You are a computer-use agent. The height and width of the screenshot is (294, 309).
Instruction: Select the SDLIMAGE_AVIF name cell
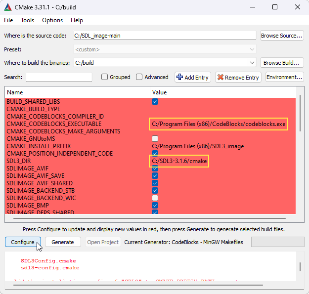pos(27,168)
